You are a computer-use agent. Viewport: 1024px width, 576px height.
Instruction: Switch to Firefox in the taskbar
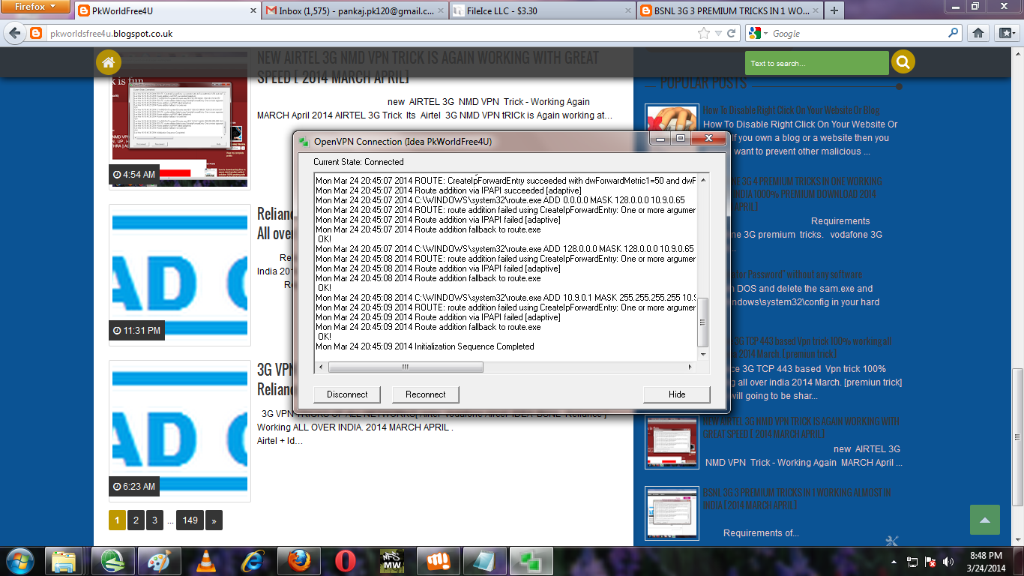pos(298,560)
